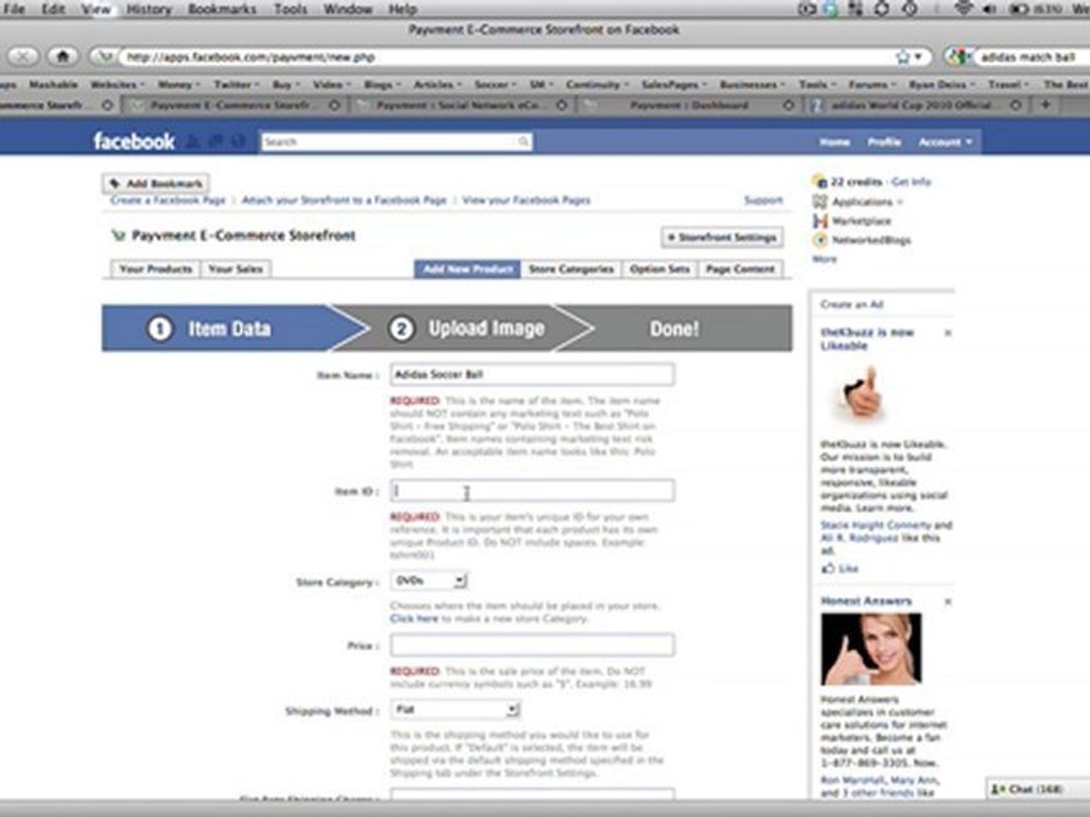The width and height of the screenshot is (1090, 817).
Task: Open the Blogs bookmarks folder
Action: click(x=382, y=84)
